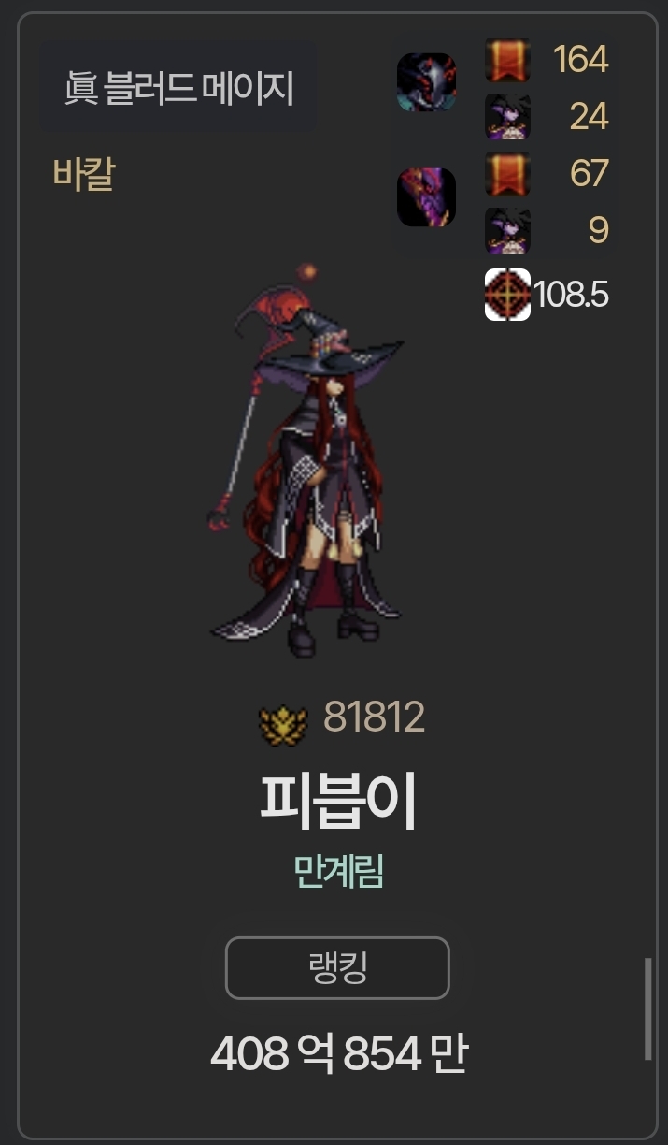This screenshot has height=1145, width=668.
Task: Click the fame value 81812
Action: pos(374,717)
